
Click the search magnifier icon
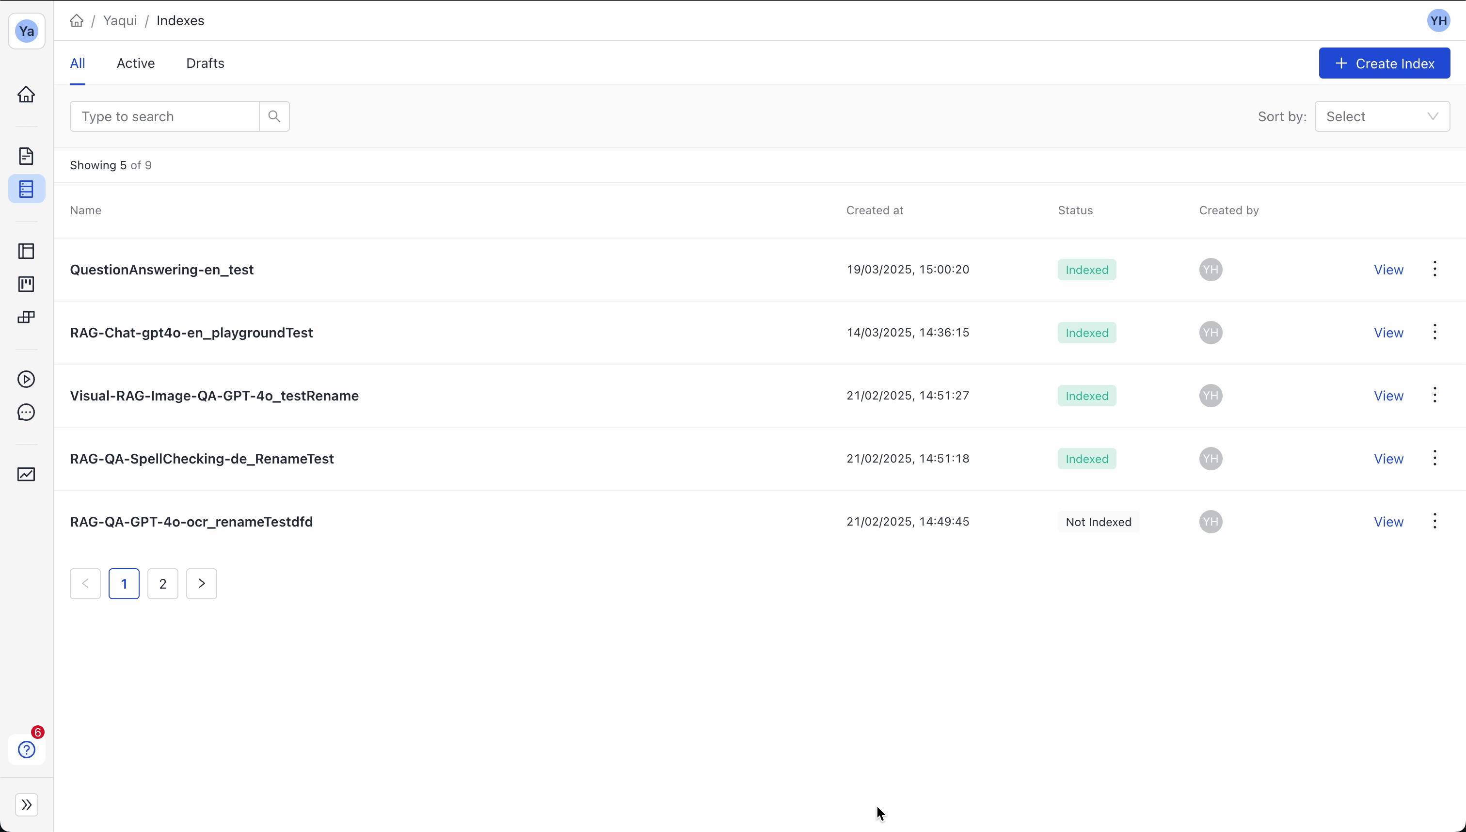click(274, 116)
